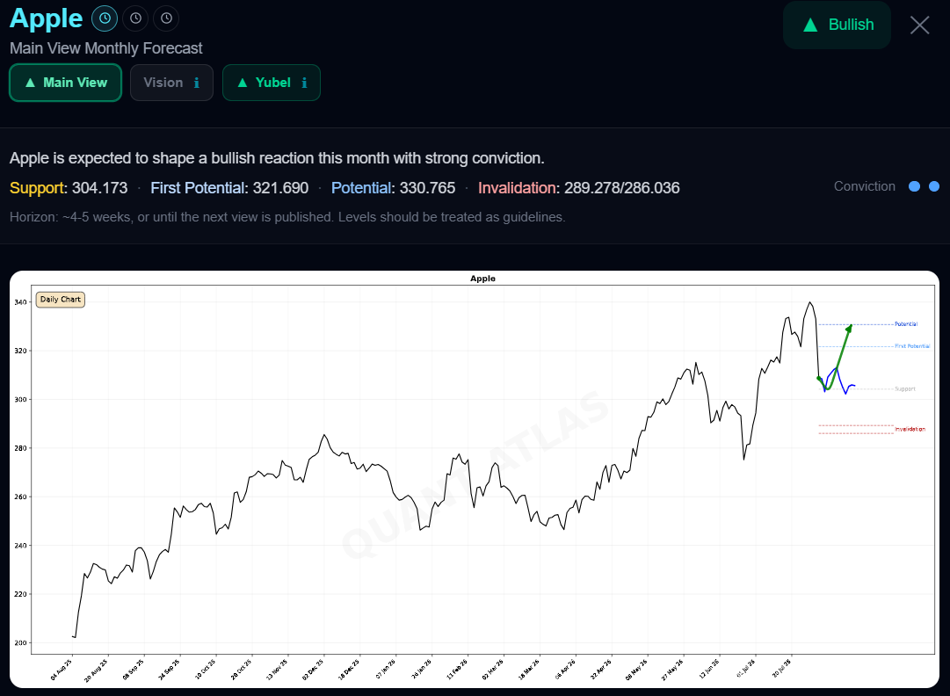
Task: Click the green triangle in Main View tab
Action: click(x=30, y=83)
